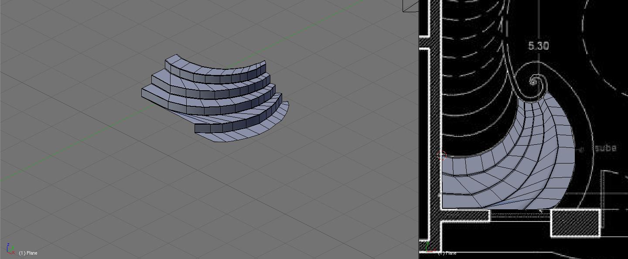Click the XYZ axis indicator in left viewport
The height and width of the screenshot is (259, 628).
pos(10,249)
